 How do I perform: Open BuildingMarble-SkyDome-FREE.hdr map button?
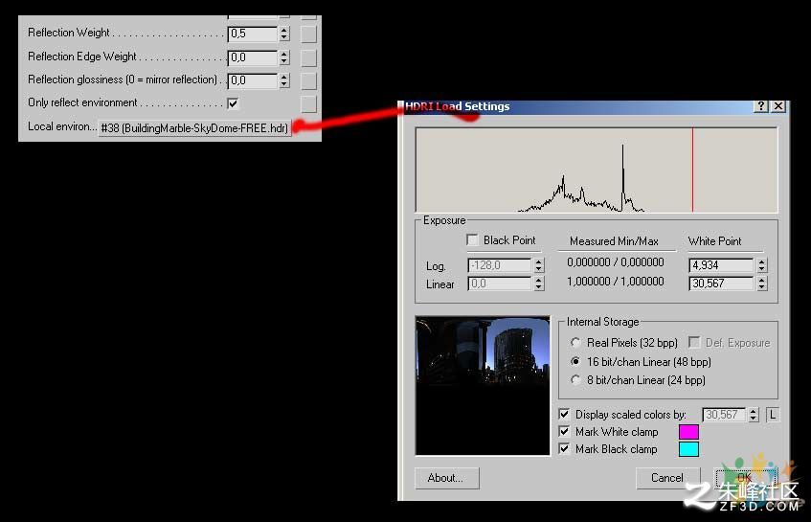[194, 127]
